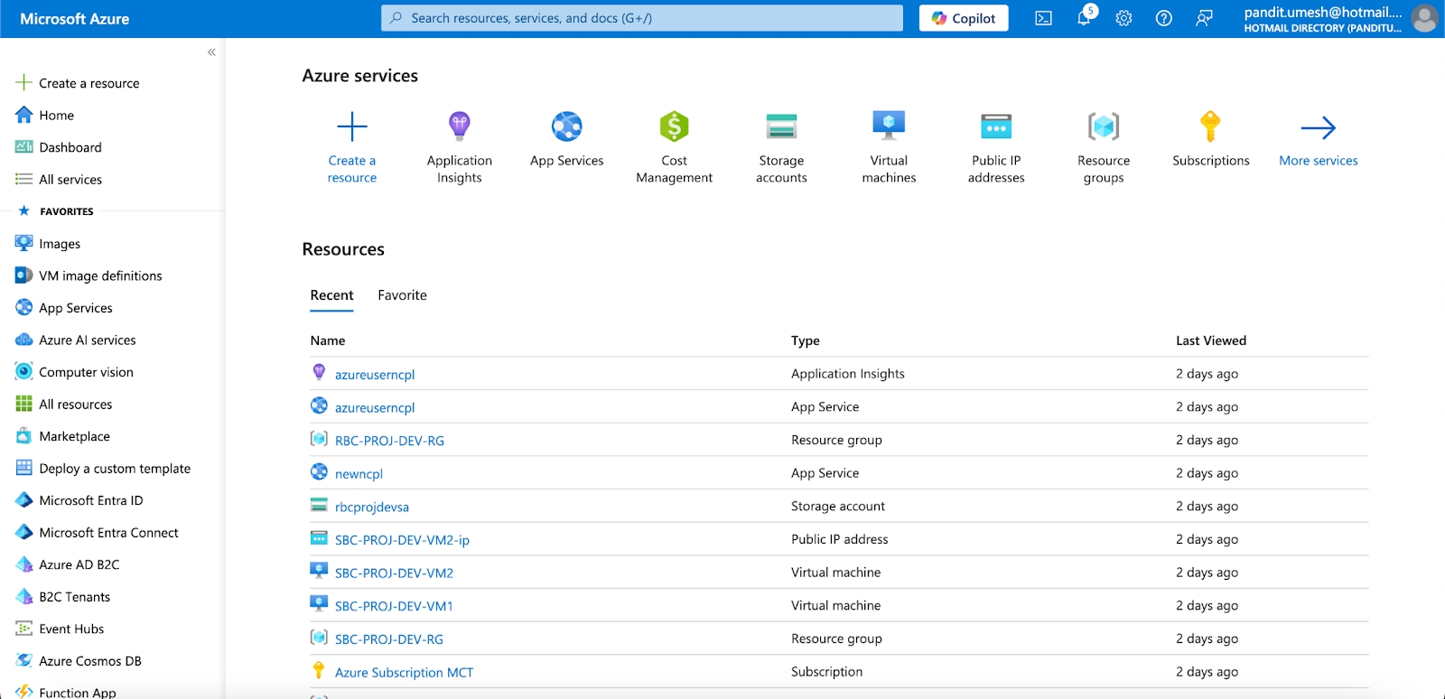The image size is (1445, 699).
Task: Click the Create a resource tile label
Action: (352, 169)
